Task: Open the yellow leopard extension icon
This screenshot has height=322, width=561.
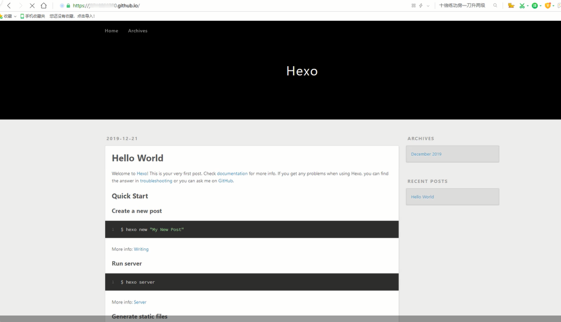Action: click(511, 6)
